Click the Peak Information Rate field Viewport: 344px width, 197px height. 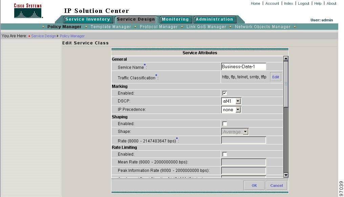(243, 171)
